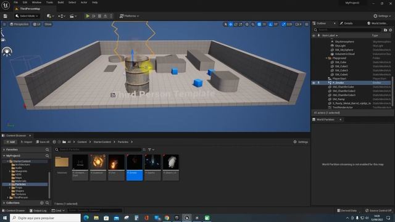
Task: Choose the rotate tool in viewport toolbar
Action: [x=236, y=24]
